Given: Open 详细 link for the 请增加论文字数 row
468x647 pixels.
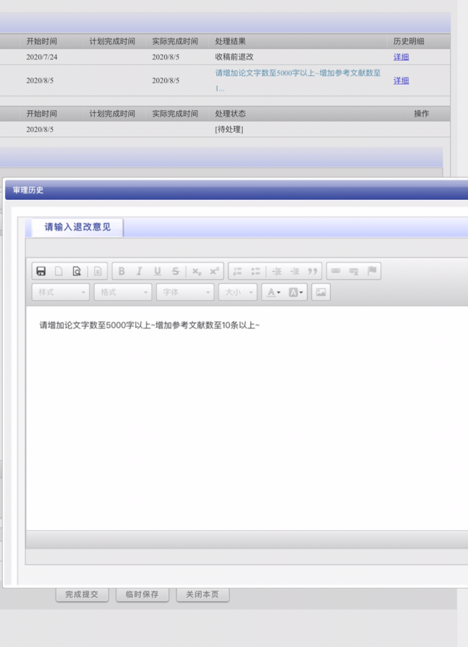Looking at the screenshot, I should 401,81.
